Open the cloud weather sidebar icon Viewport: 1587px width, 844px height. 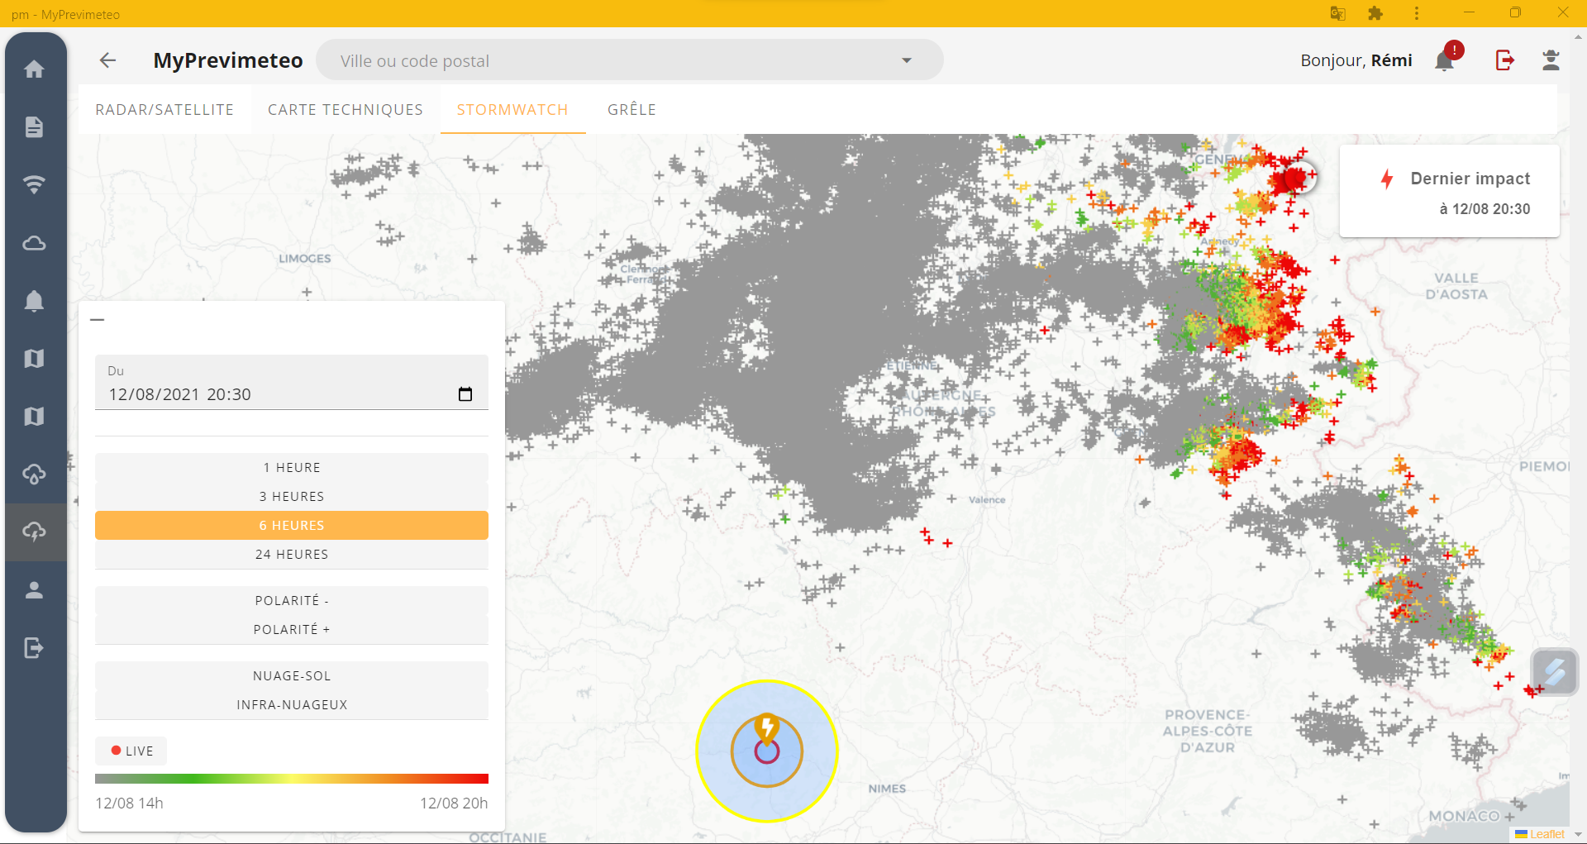click(34, 243)
